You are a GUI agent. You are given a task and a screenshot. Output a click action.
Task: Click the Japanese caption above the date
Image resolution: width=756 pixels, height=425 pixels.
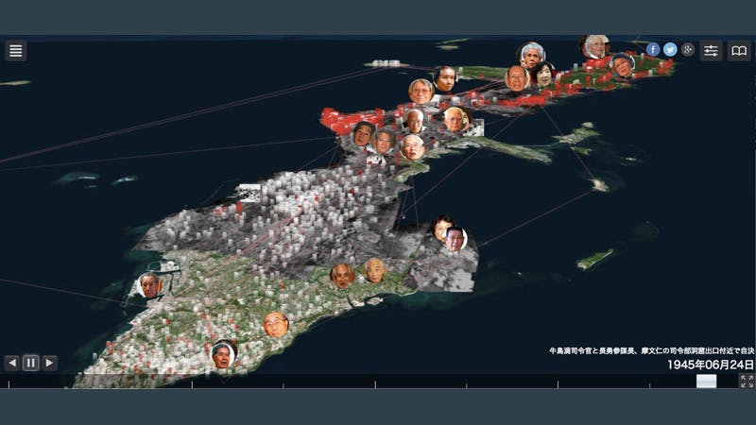[651, 350]
